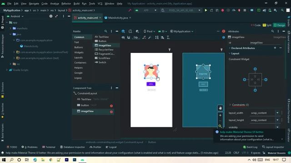Click the Windows Start button
This screenshot has width=291, height=163.
[x=4, y=160]
